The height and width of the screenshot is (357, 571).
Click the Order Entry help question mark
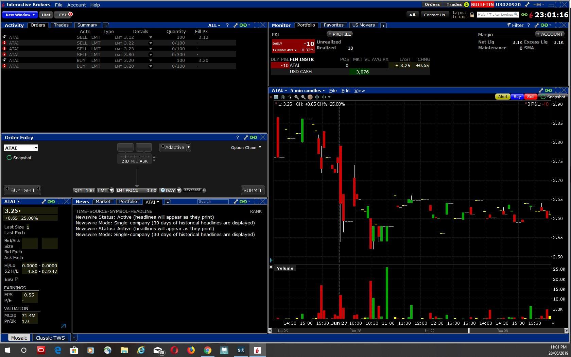[237, 137]
